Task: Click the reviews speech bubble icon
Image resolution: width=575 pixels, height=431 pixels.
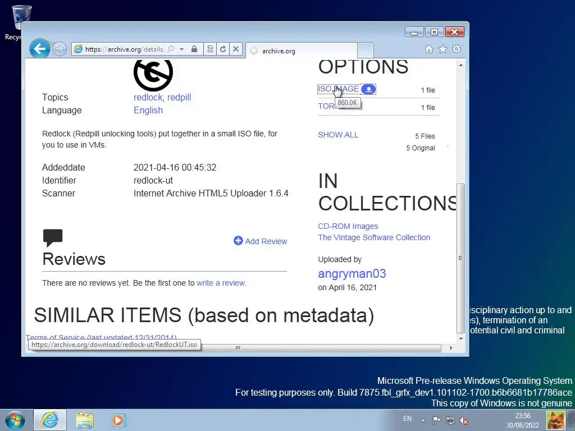Action: click(53, 238)
